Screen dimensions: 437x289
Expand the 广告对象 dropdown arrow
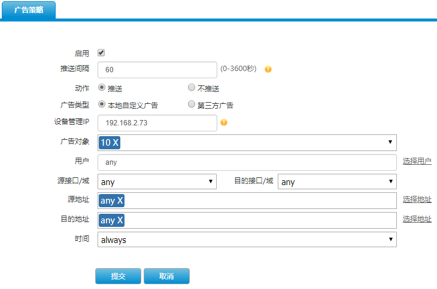[390, 142]
